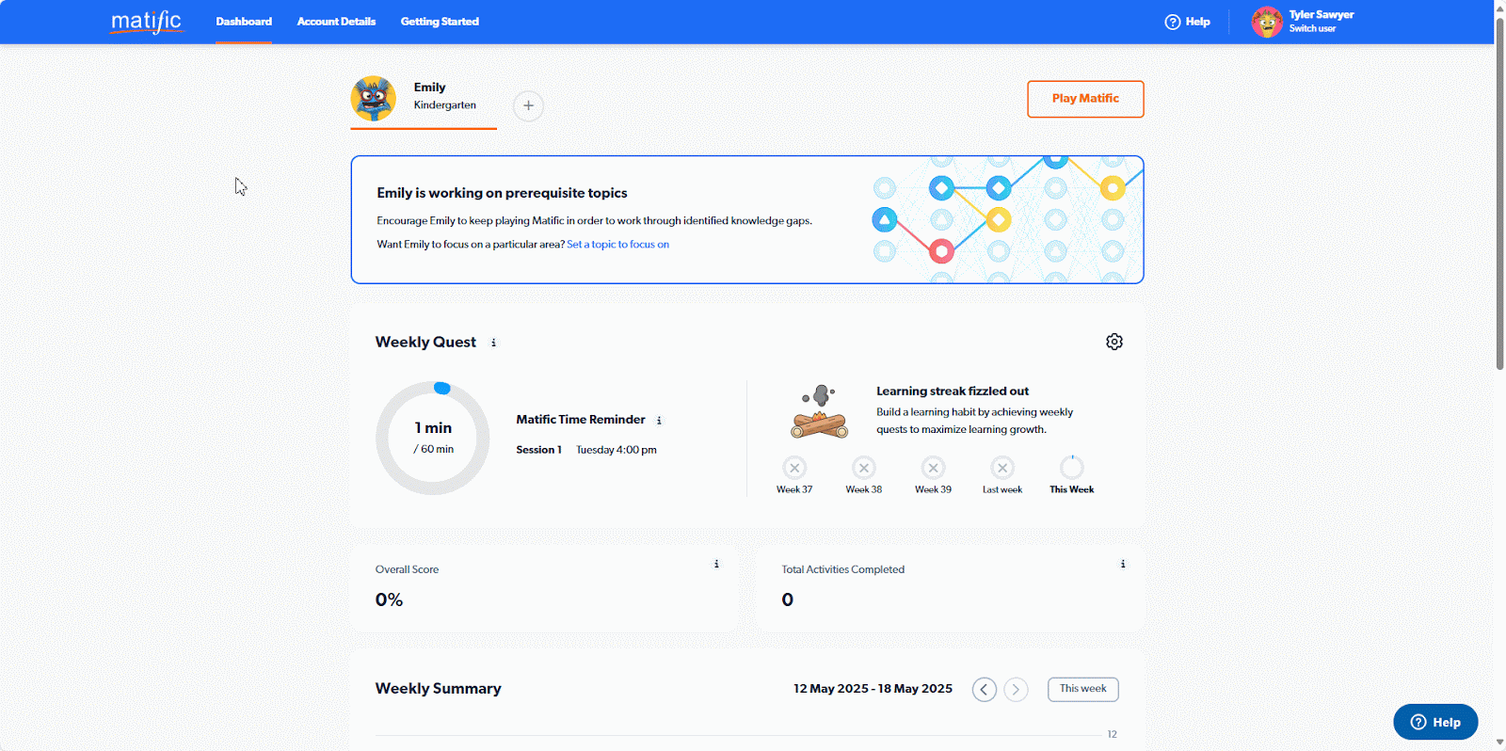This screenshot has width=1506, height=751.
Task: Show Matific Time Reminder info icon
Action: 659,421
